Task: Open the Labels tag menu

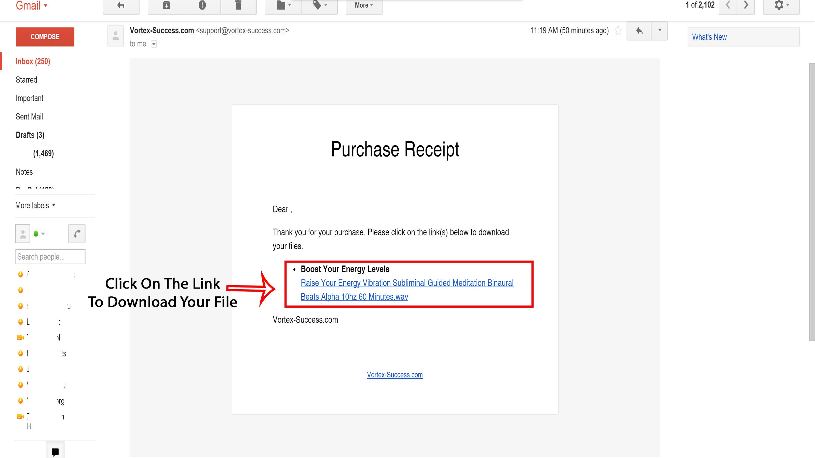Action: tap(320, 5)
